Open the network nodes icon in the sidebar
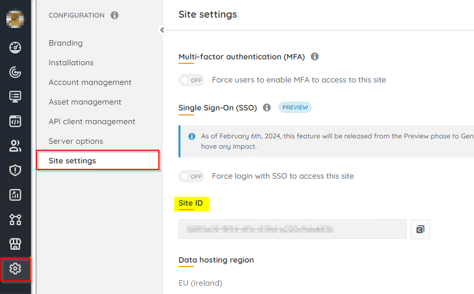Screen dimensions: 474x294 click(15, 219)
